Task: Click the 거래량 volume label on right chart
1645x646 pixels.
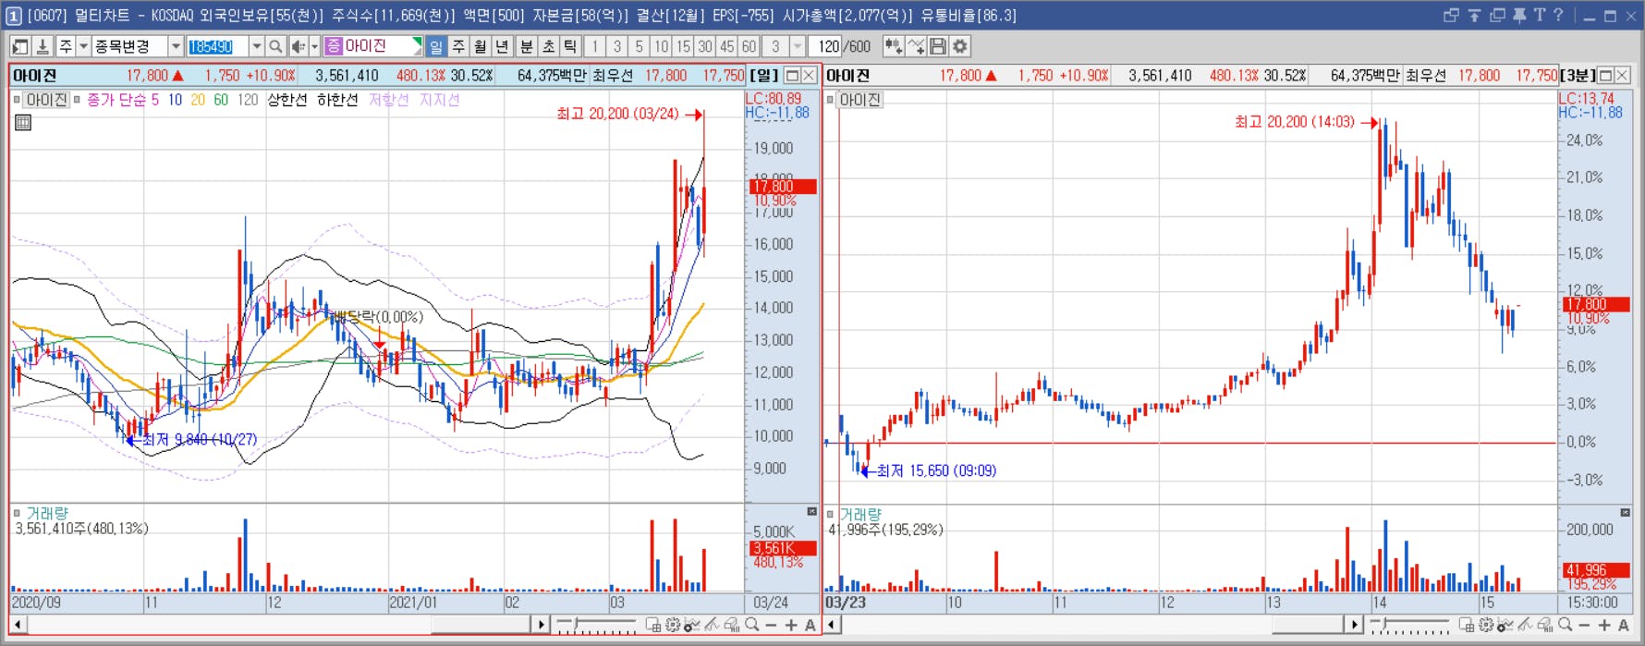Action: 859,515
